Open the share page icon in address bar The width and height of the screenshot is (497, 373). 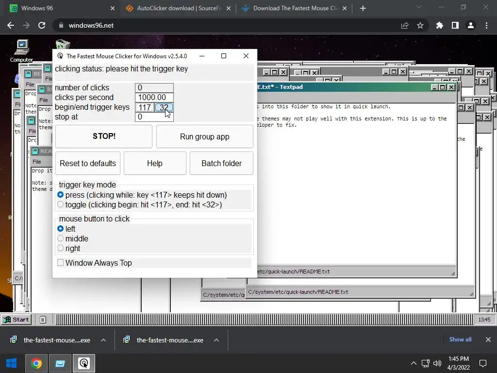point(405,25)
